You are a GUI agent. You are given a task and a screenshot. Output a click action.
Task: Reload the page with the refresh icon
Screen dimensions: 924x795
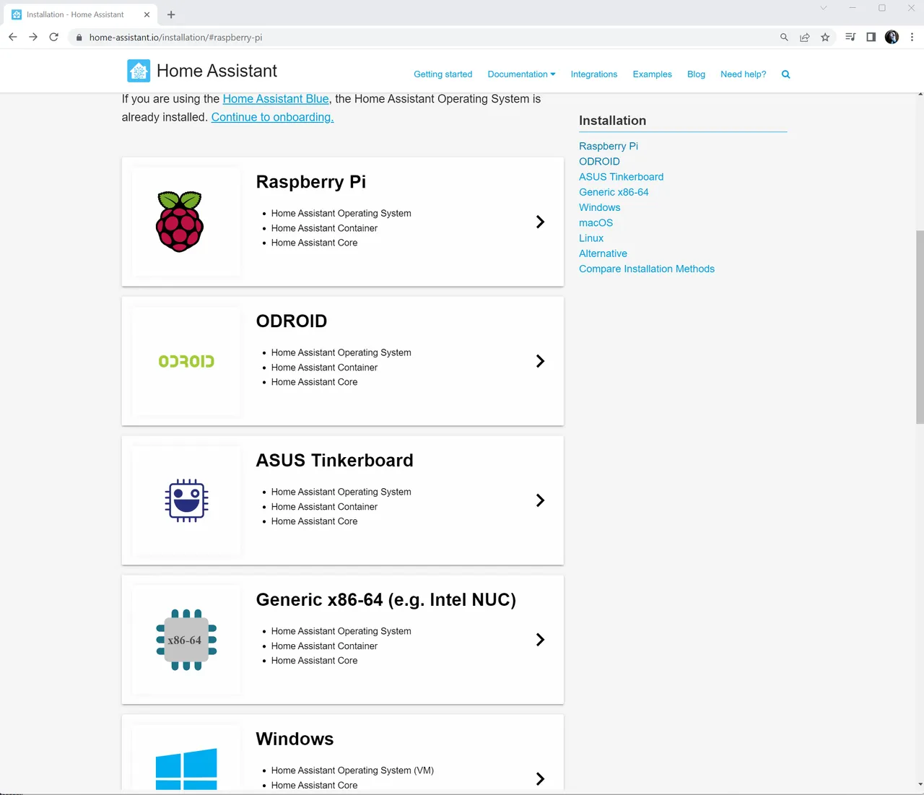[x=53, y=37]
